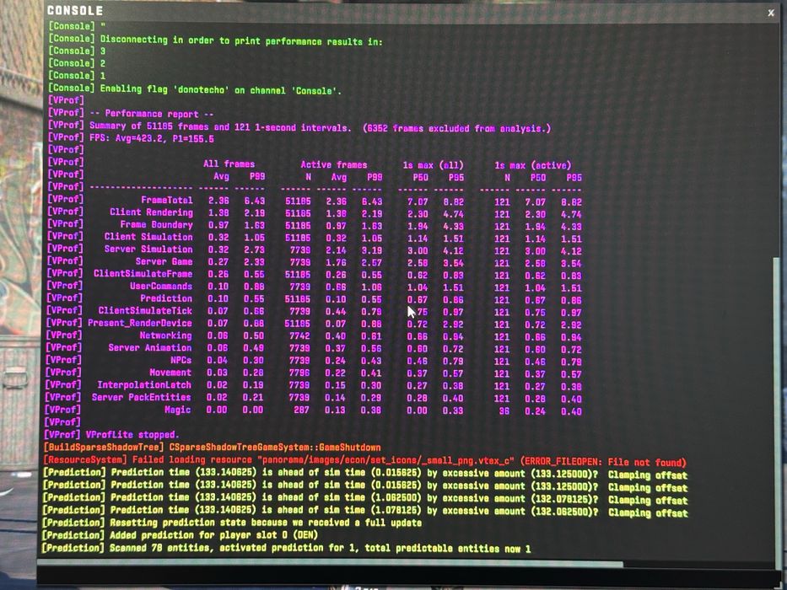Viewport: 787px width, 590px height.
Task: Close the Console window with the X
Action: pyautogui.click(x=771, y=13)
